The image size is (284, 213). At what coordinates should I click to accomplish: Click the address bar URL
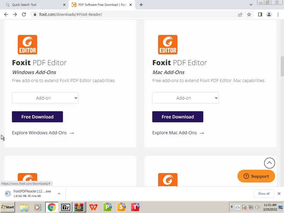[71, 14]
